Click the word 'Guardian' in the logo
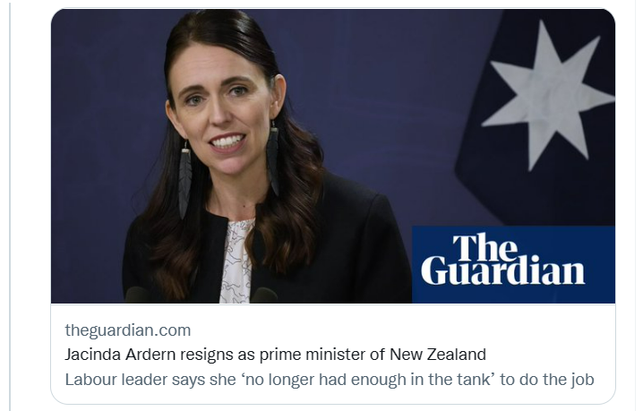The width and height of the screenshot is (643, 411). [502, 270]
